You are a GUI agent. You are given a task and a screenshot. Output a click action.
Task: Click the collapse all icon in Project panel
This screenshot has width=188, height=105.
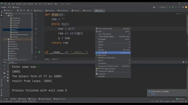(x=24, y=10)
